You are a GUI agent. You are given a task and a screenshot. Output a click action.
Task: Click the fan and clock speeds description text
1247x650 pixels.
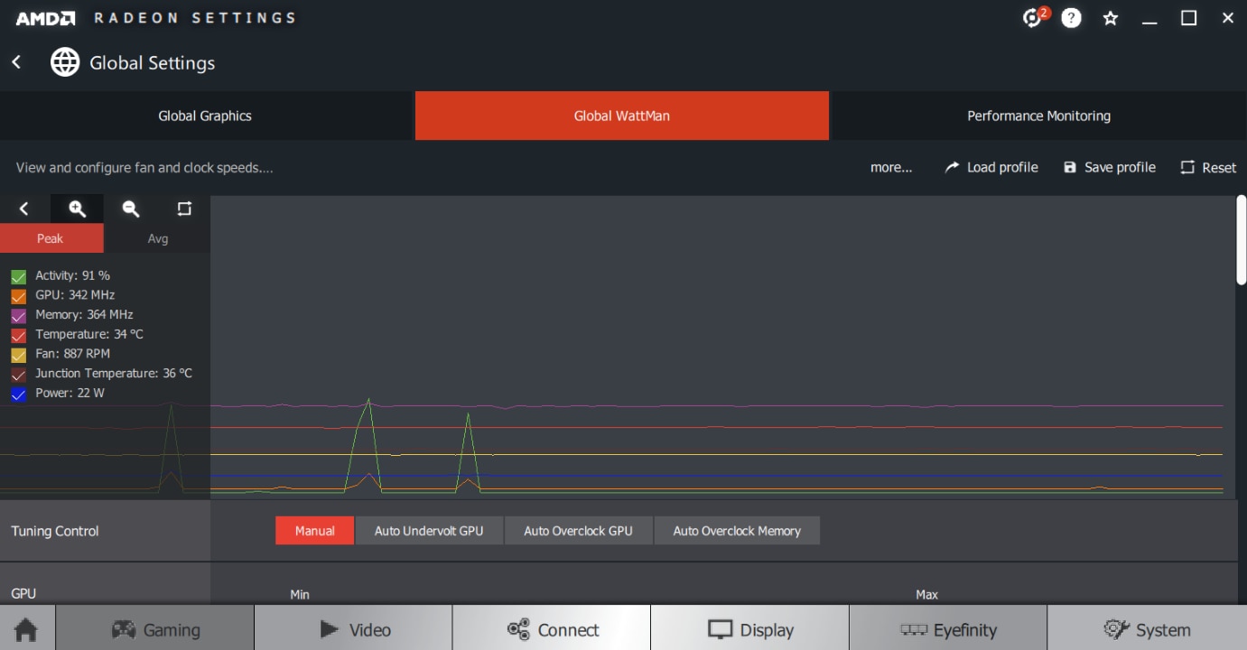coord(144,167)
